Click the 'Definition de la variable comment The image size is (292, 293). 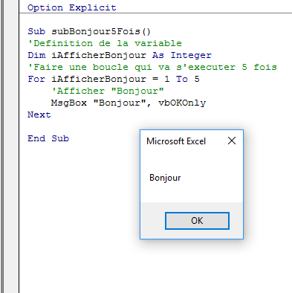click(x=105, y=43)
